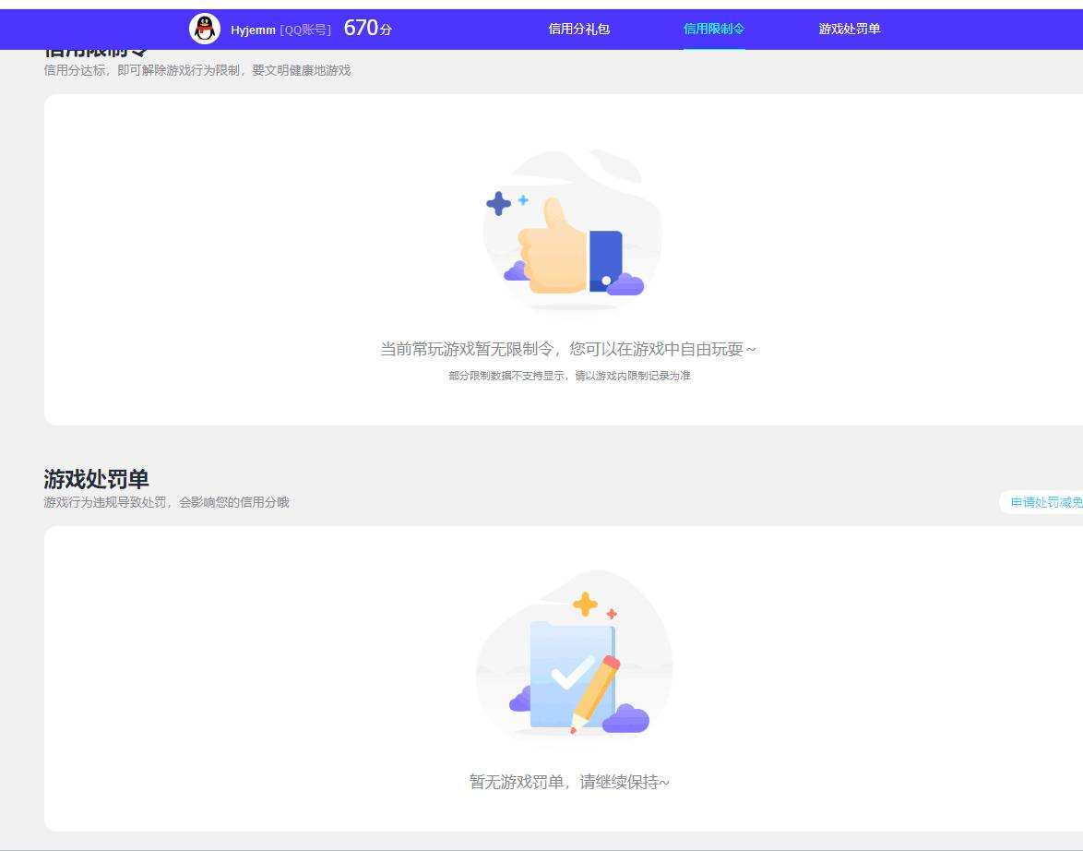This screenshot has width=1083, height=851.
Task: Open the 信用分礼包 tab
Action: click(578, 29)
